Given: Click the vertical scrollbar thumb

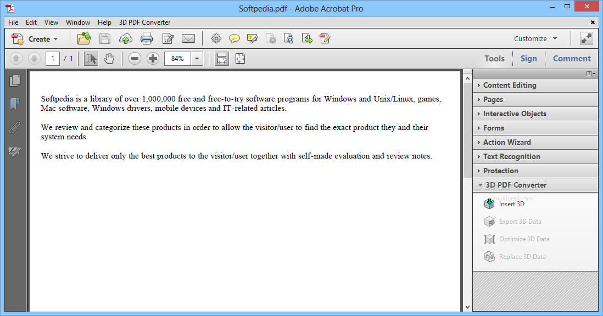Looking at the screenshot, I should point(468,131).
